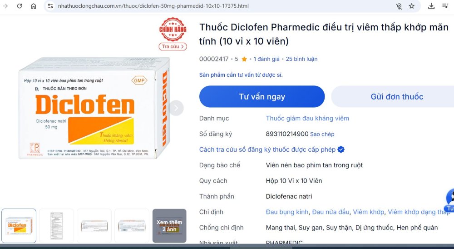
Task: Bookmark this page with the star icon
Action: [411, 6]
